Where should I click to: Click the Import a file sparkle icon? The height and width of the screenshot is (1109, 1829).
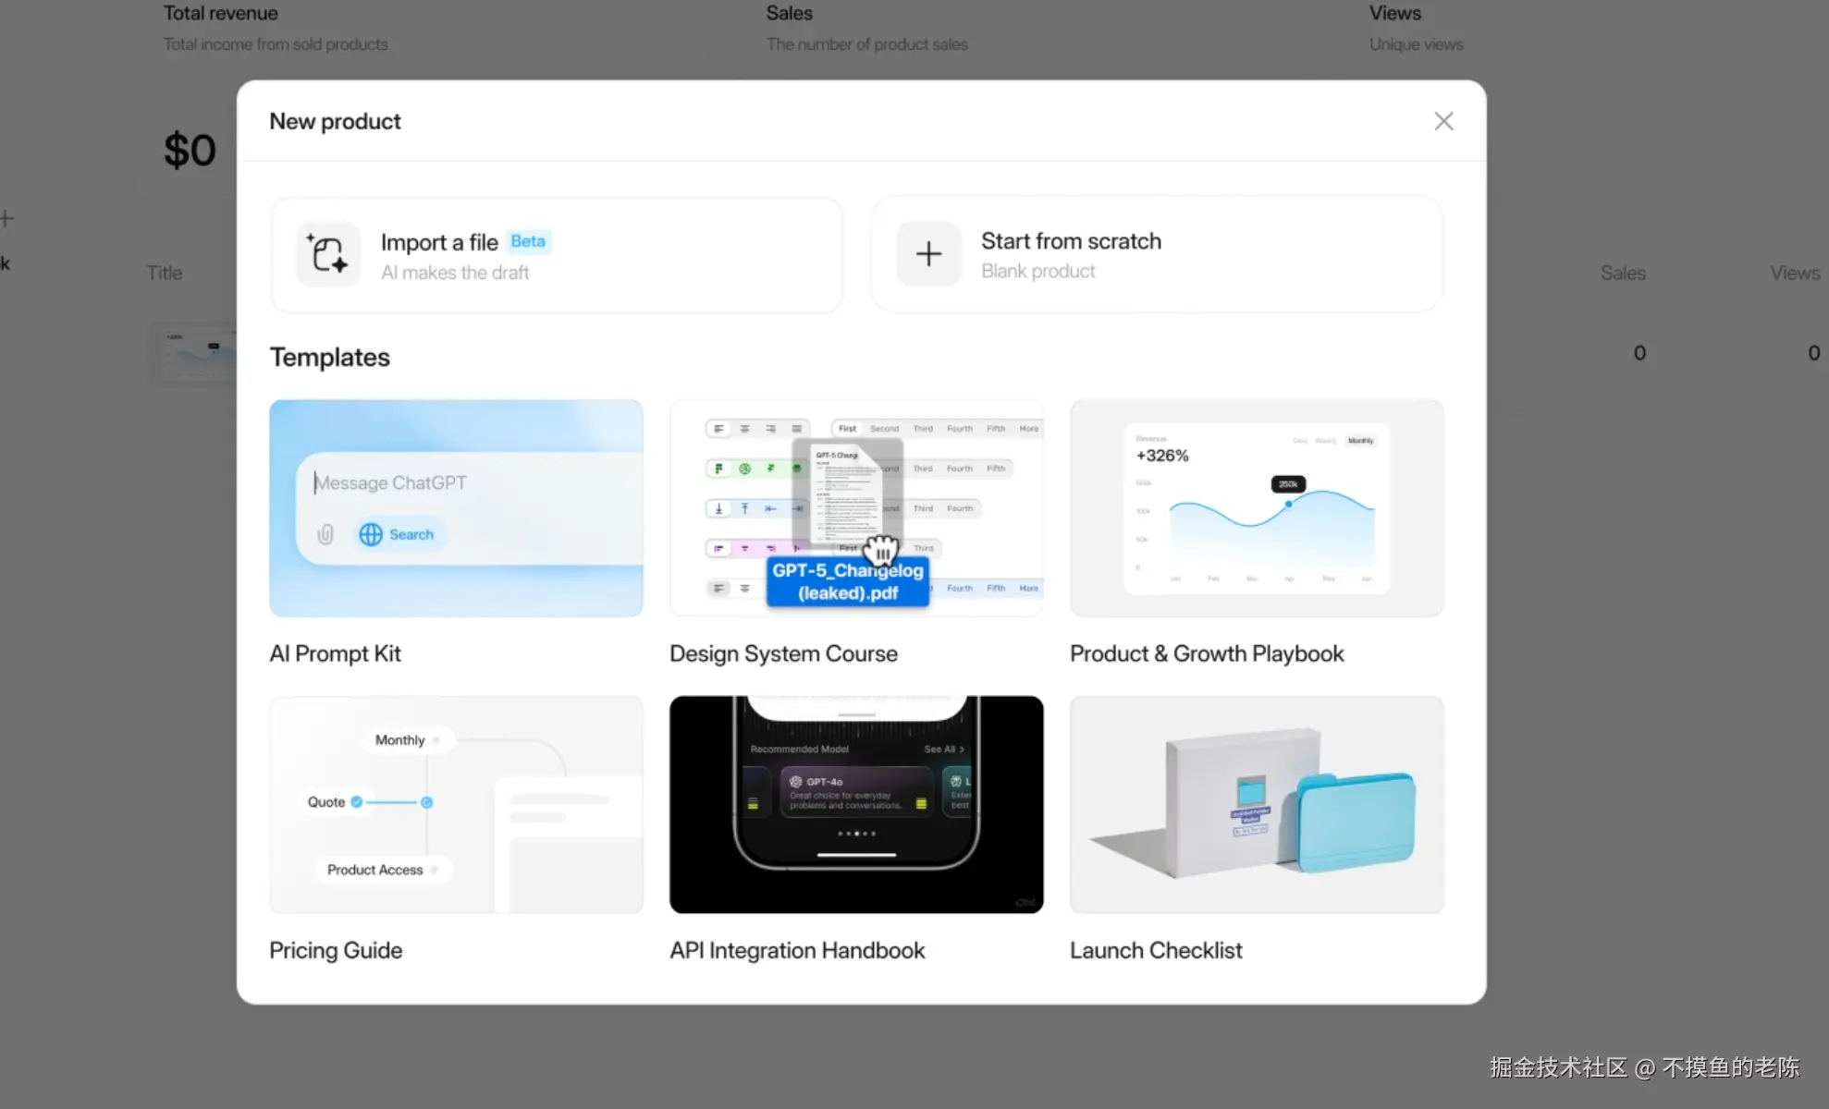coord(328,254)
